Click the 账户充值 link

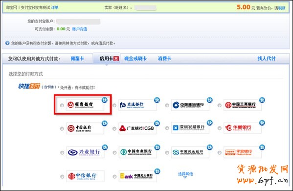[79, 29]
